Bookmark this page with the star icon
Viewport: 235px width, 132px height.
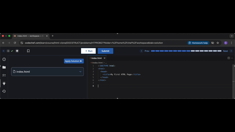coord(218,43)
